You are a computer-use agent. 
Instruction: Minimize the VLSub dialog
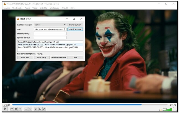67,19
